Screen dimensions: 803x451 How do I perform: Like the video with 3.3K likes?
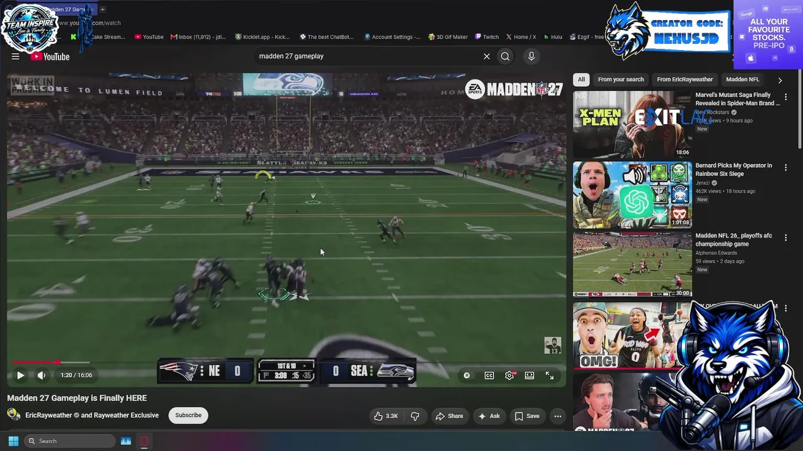(x=386, y=416)
